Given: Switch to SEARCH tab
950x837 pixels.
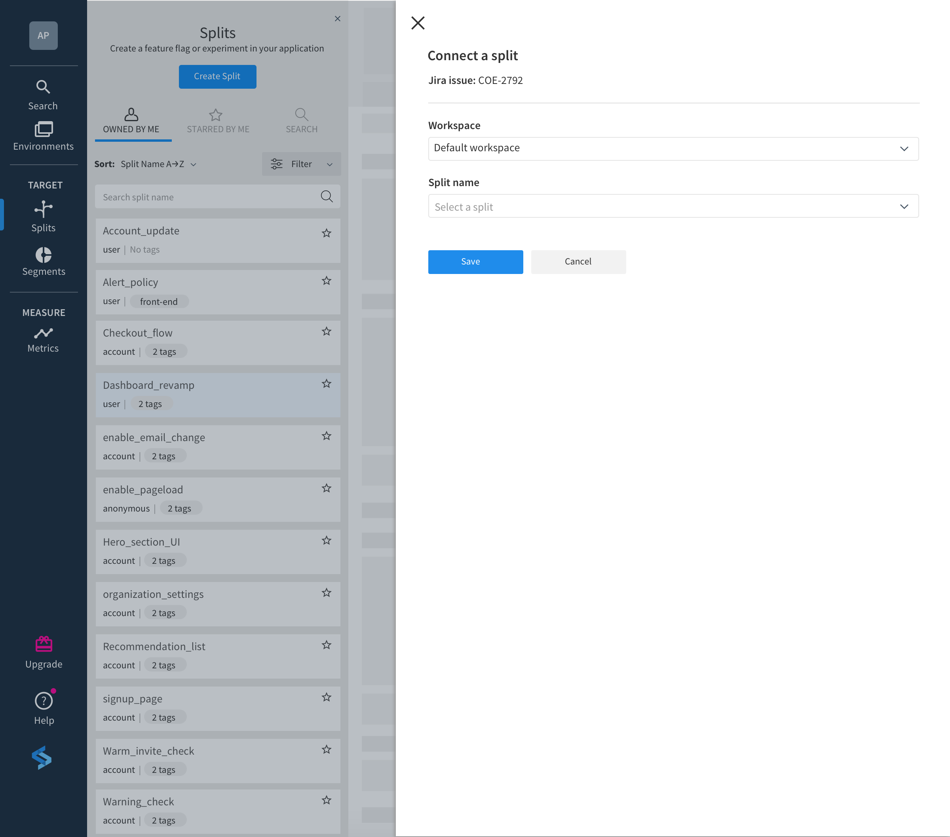Looking at the screenshot, I should (x=300, y=120).
